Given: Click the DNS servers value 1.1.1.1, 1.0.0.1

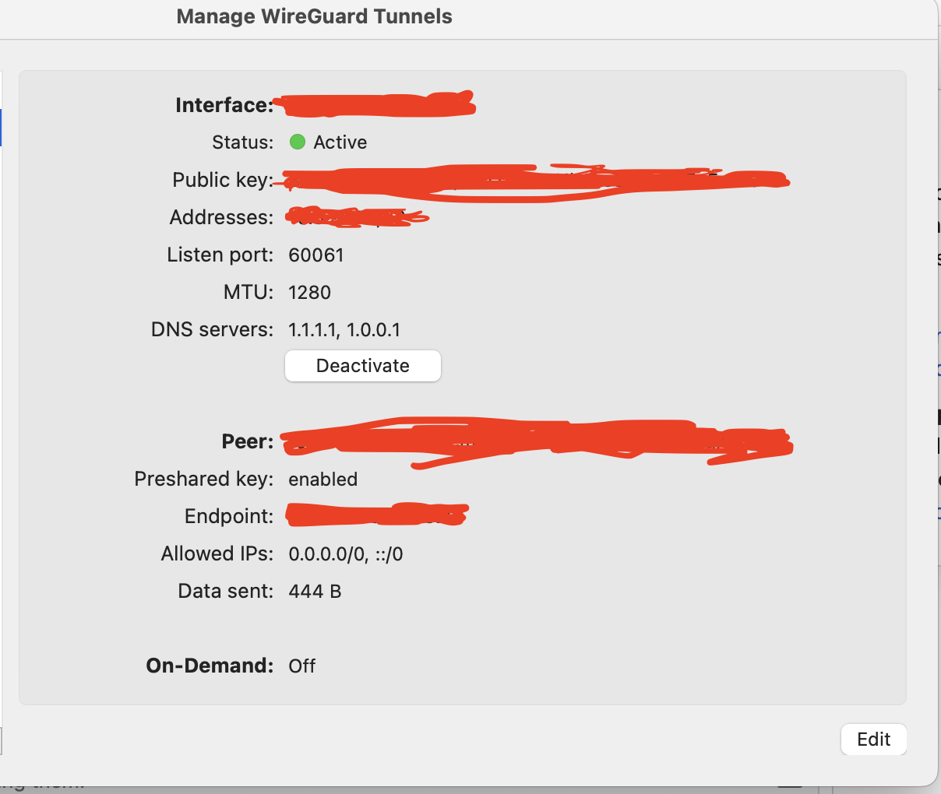Looking at the screenshot, I should (x=344, y=329).
